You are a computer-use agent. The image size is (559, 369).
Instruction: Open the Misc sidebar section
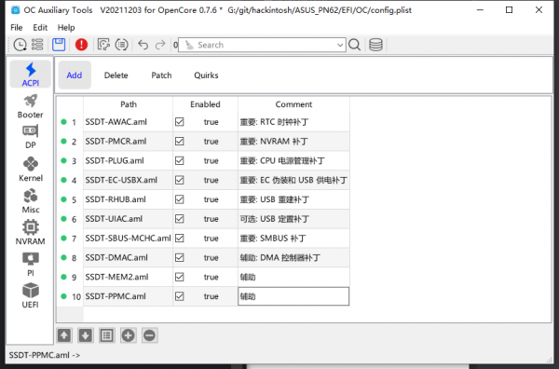[x=31, y=200]
